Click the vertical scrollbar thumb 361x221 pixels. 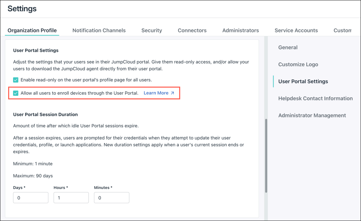(x=266, y=156)
